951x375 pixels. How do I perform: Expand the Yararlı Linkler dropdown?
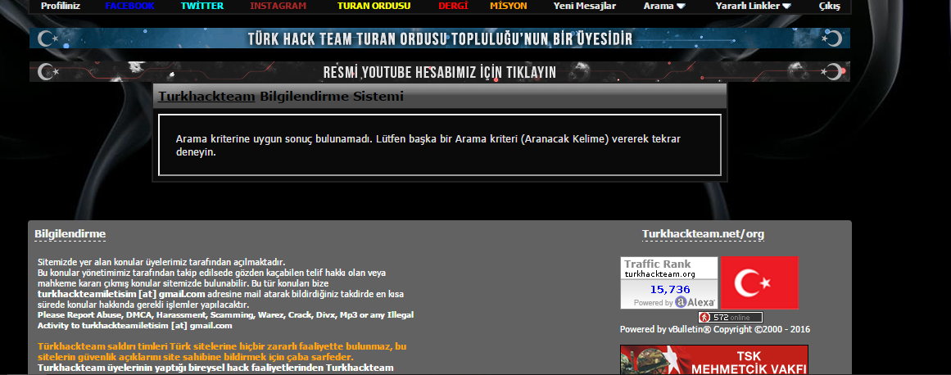[x=754, y=6]
